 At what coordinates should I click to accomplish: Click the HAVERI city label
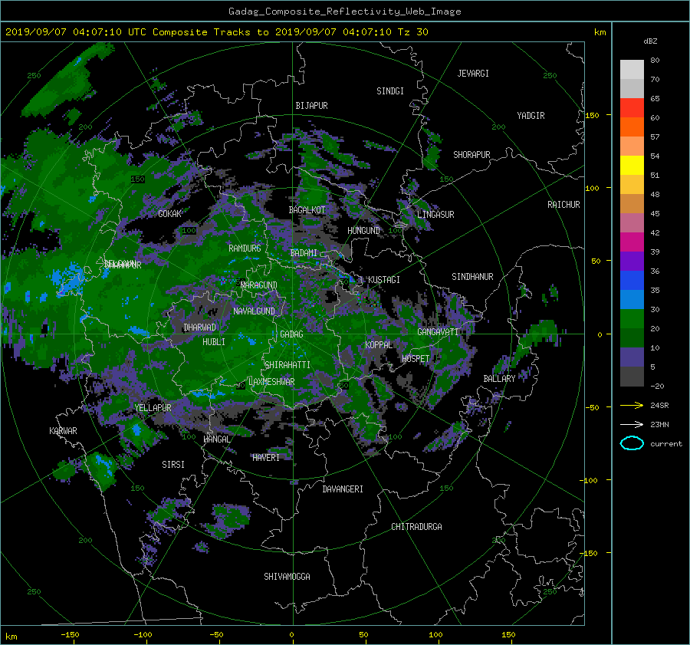(x=266, y=458)
